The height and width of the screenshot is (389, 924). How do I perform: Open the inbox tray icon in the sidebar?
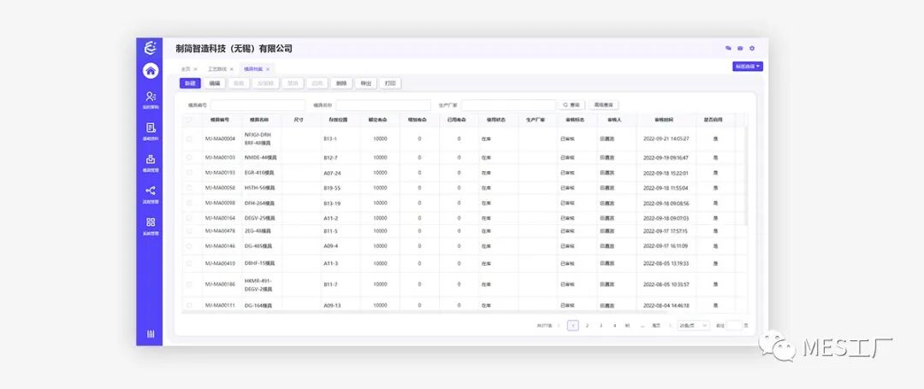coord(151,159)
